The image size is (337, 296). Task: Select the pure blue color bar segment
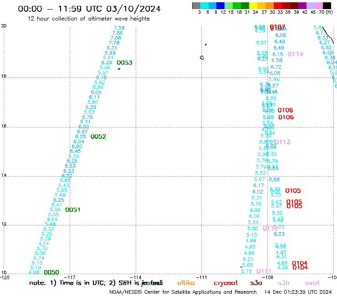click(220, 5)
